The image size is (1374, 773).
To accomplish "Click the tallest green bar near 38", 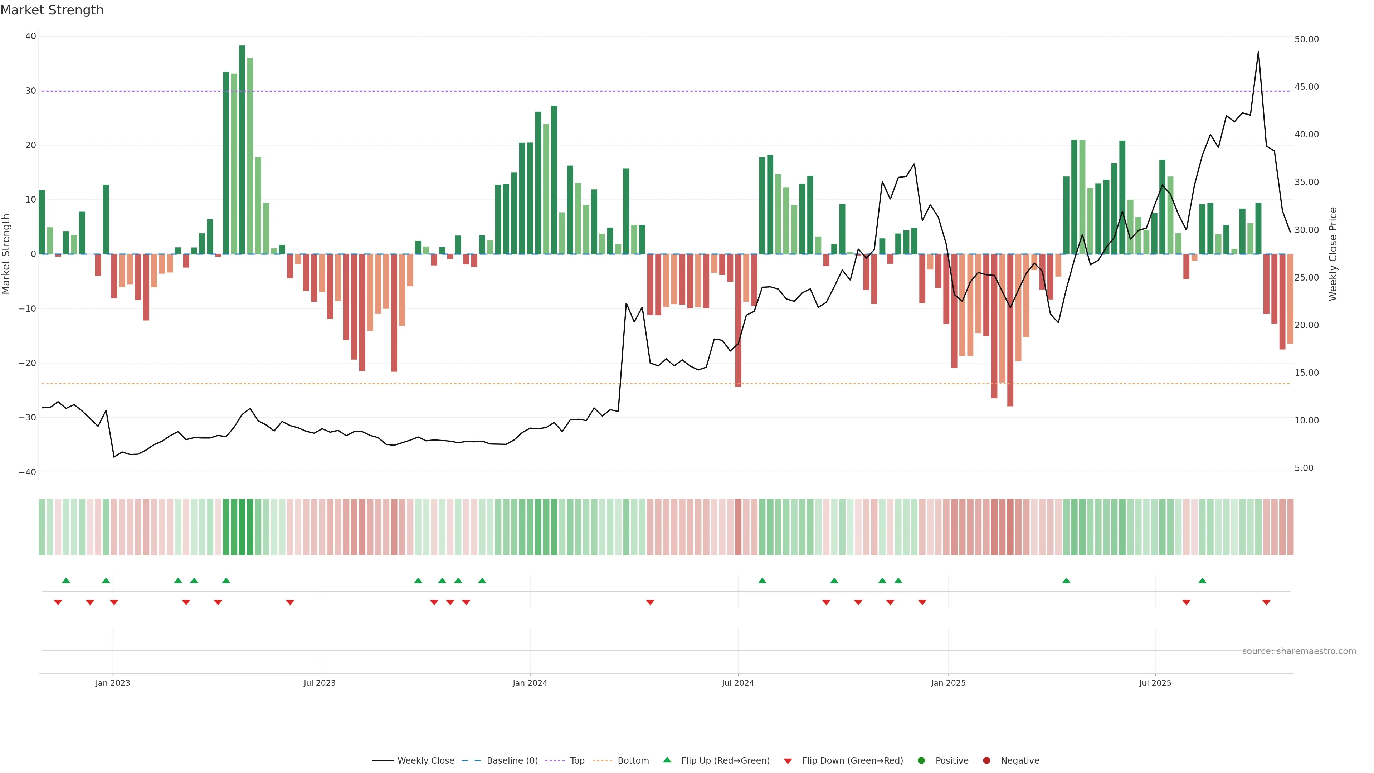I will [242, 149].
